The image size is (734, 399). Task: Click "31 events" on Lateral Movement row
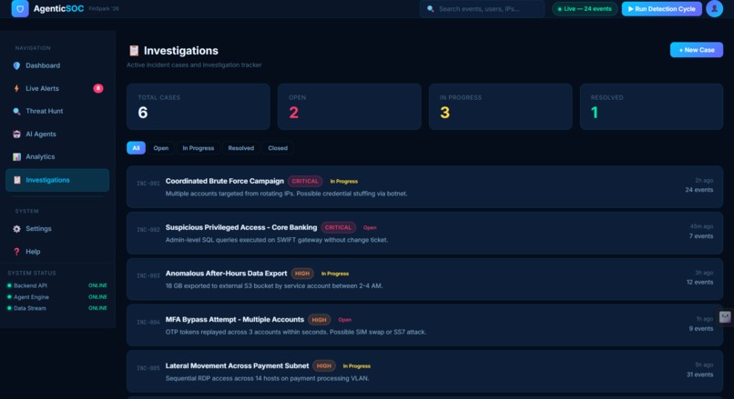[x=699, y=374]
